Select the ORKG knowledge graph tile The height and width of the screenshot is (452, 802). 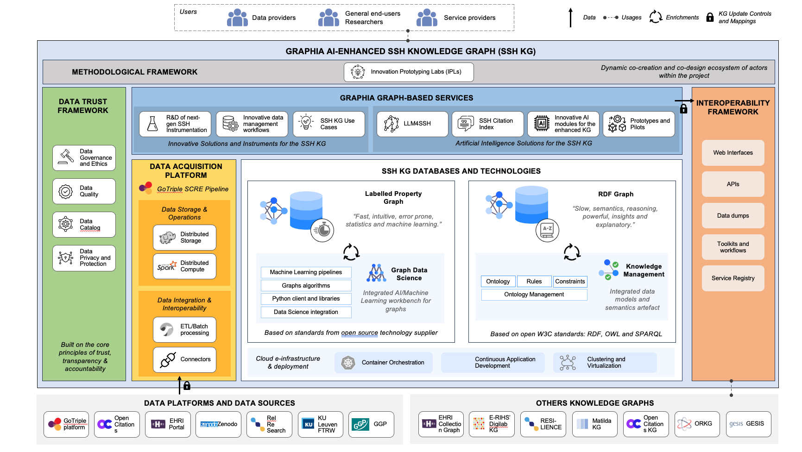[697, 424]
